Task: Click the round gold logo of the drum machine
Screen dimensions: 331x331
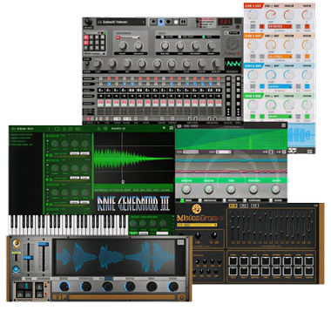Action: 196,208
